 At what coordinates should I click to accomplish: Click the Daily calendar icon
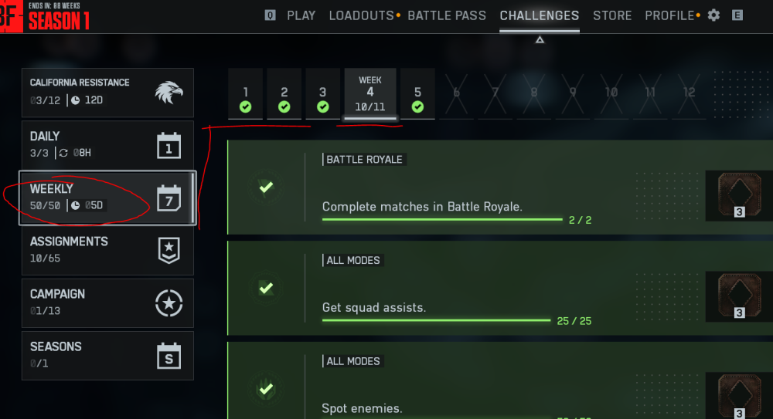click(169, 145)
